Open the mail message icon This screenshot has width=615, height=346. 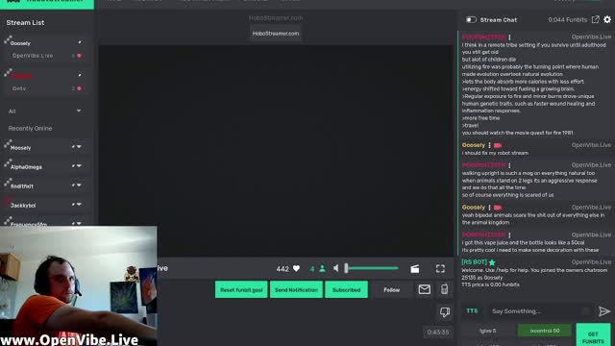coord(425,289)
